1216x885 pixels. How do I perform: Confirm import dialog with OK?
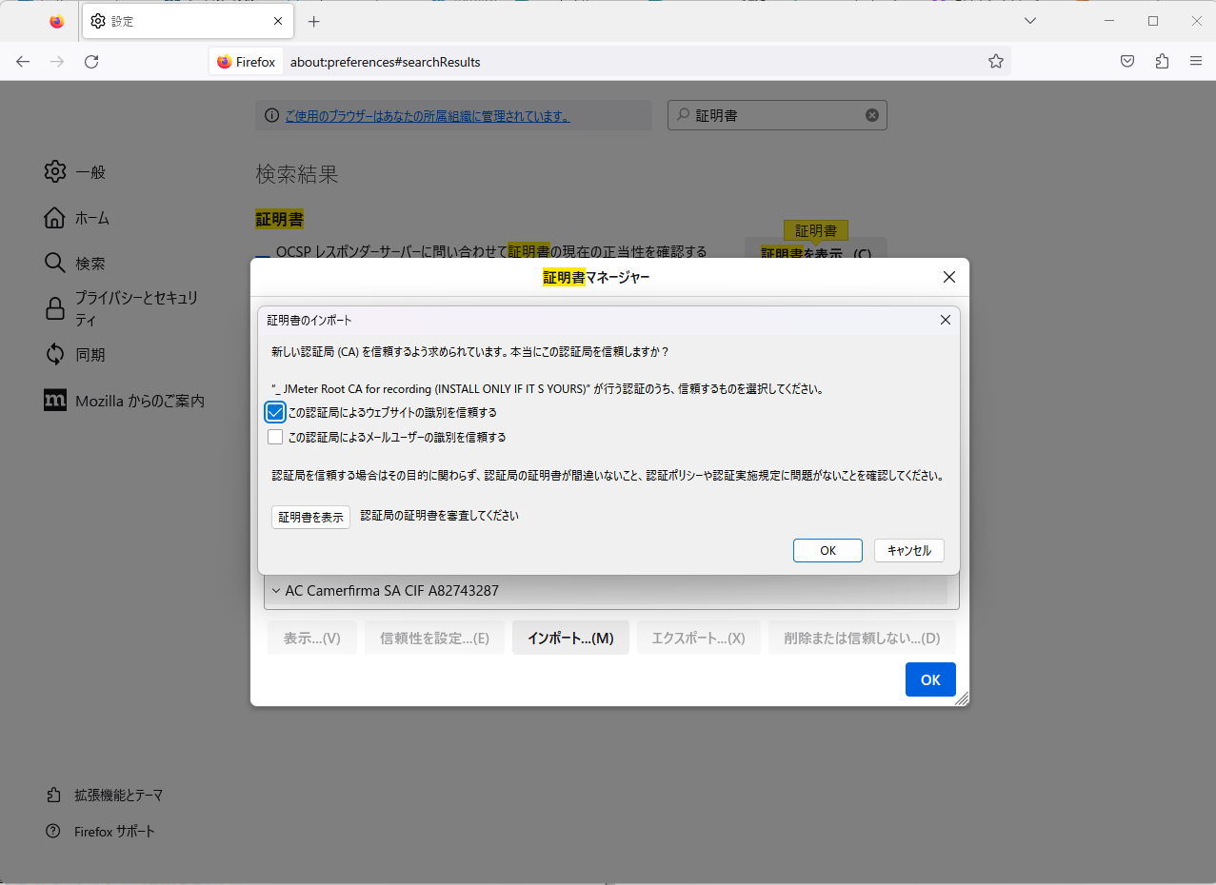pos(827,550)
